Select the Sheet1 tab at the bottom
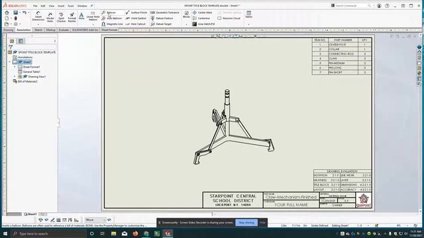 click(30, 214)
